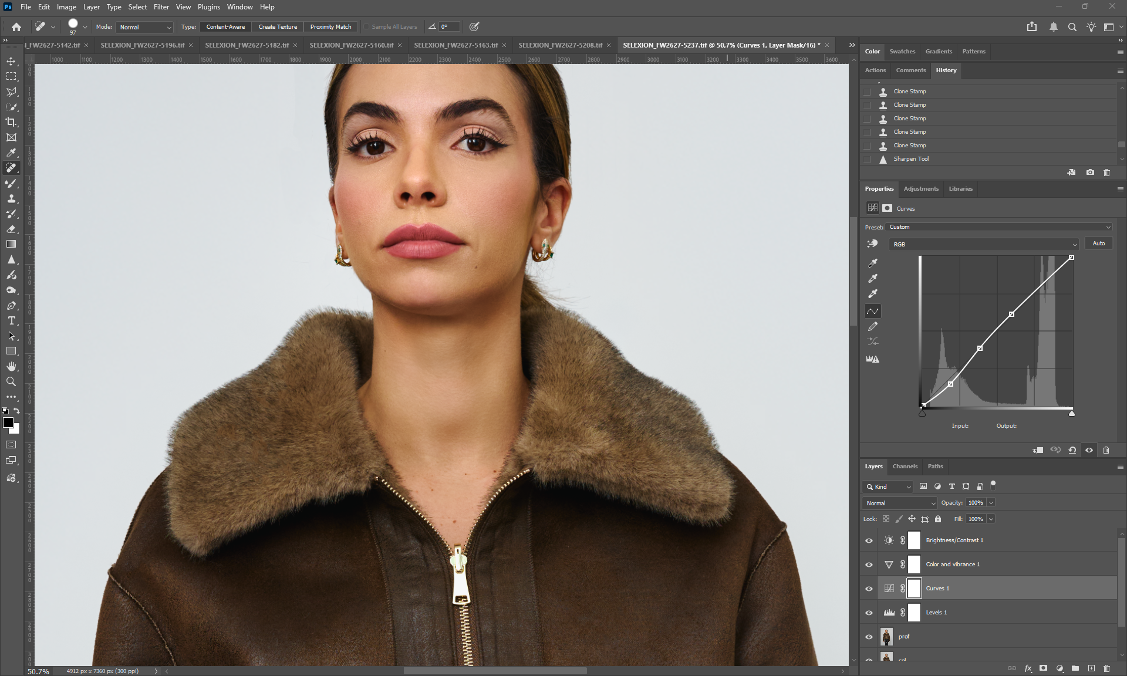
Task: Select the Hand tool
Action: click(11, 366)
